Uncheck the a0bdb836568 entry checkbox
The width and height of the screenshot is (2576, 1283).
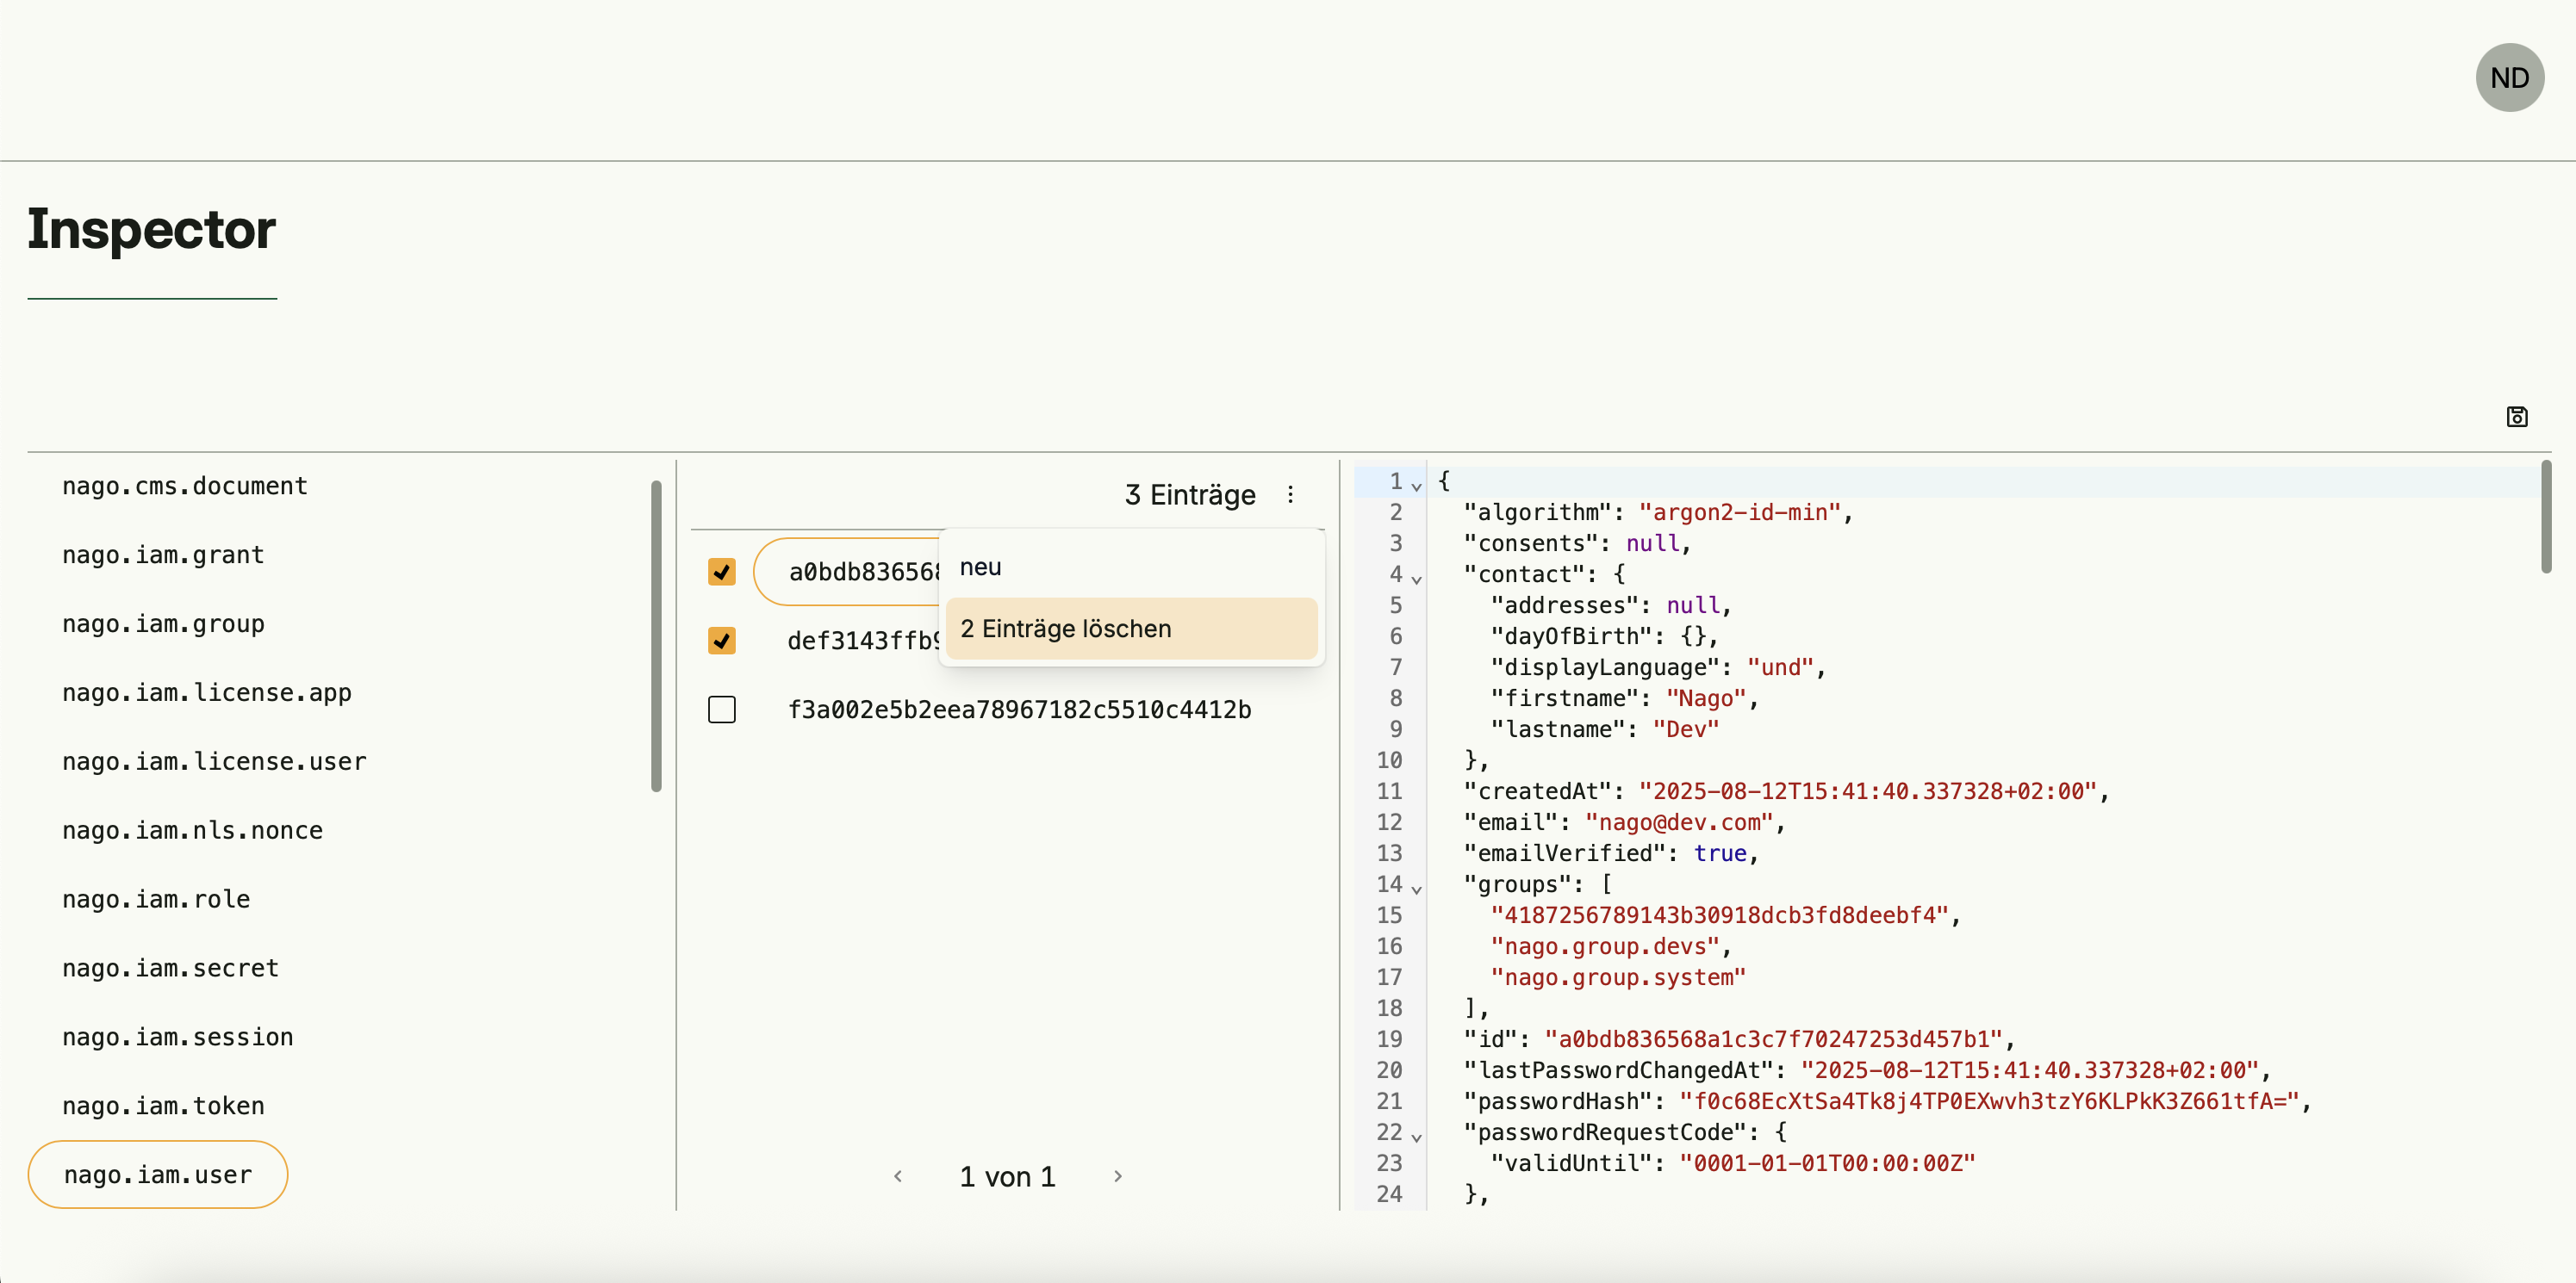(x=721, y=572)
